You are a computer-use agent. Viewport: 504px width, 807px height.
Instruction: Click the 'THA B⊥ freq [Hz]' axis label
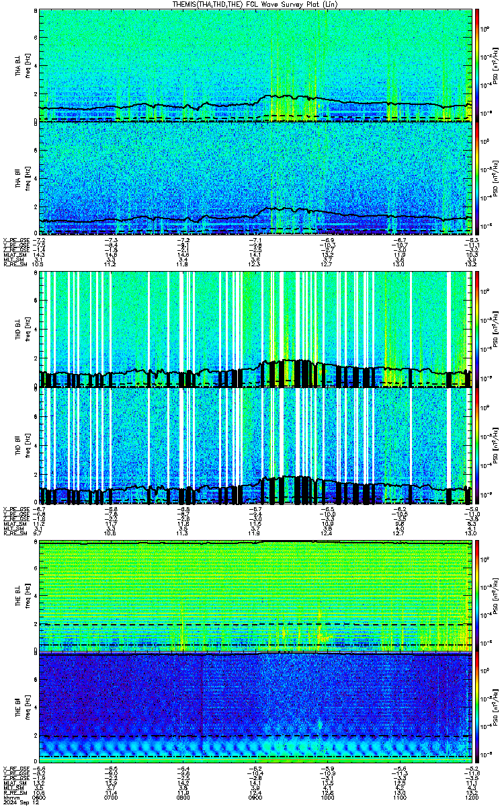22,65
